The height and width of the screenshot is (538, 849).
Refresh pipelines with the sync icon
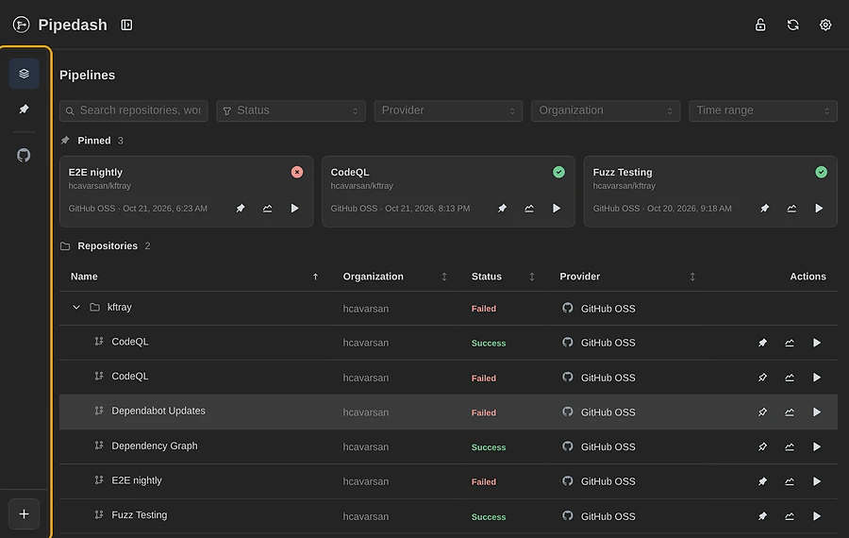[792, 25]
